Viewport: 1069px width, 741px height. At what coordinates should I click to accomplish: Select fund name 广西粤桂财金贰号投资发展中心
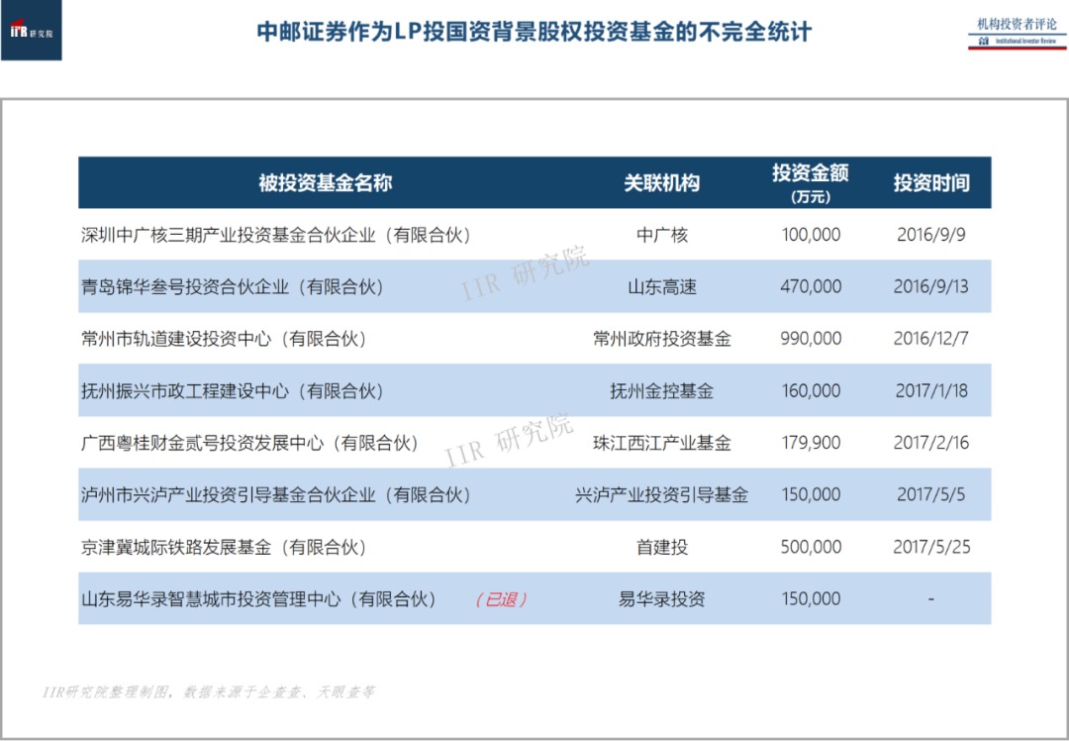[x=202, y=443]
